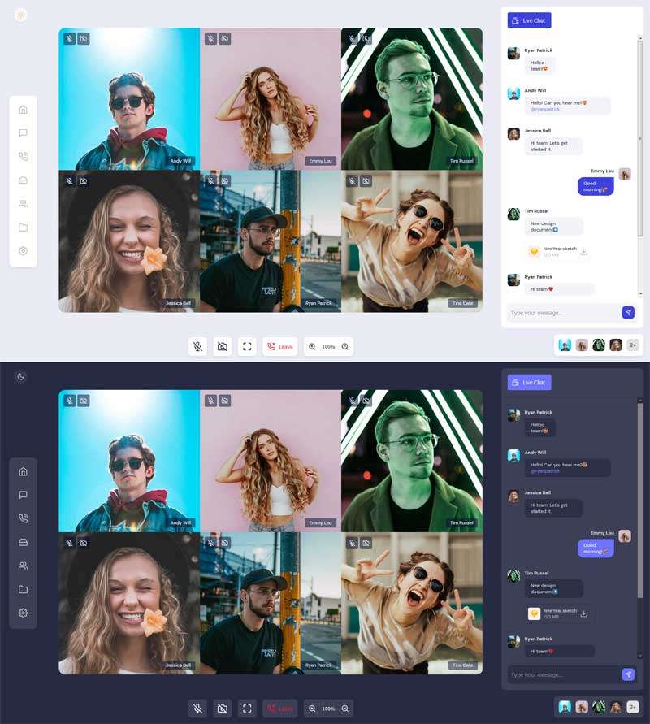Open phone calls icon in dark sidebar
The height and width of the screenshot is (724, 650).
(23, 518)
